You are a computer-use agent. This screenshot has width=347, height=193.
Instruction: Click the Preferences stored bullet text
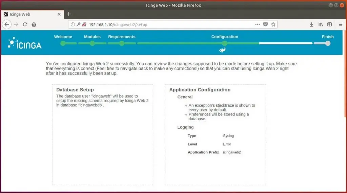[x=219, y=116]
